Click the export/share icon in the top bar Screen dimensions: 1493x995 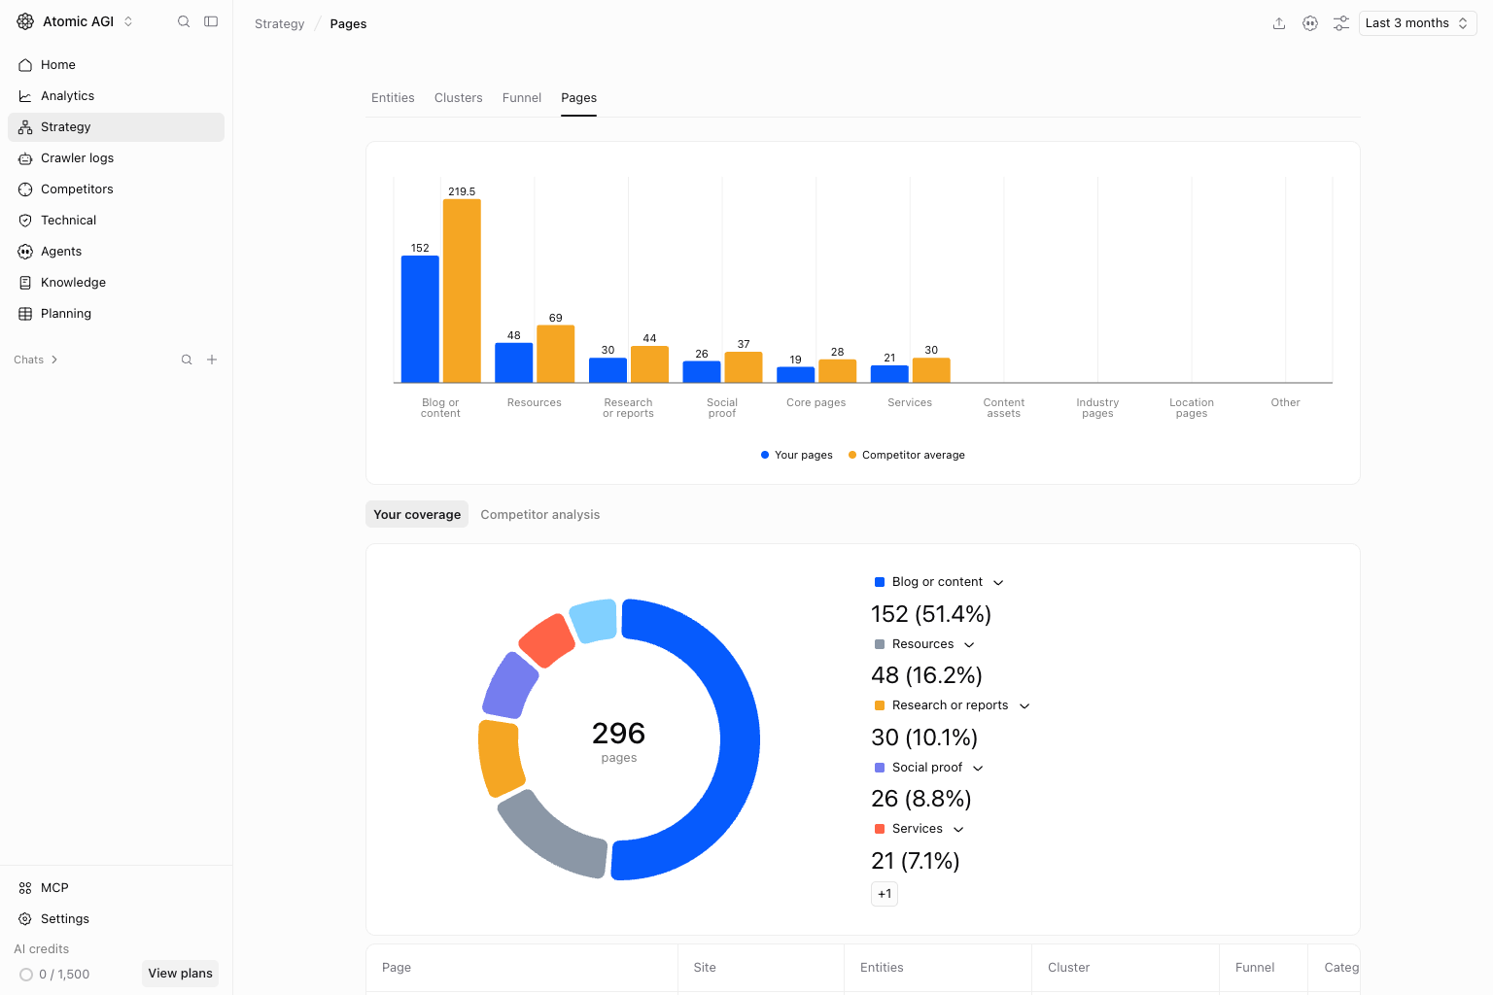tap(1279, 23)
